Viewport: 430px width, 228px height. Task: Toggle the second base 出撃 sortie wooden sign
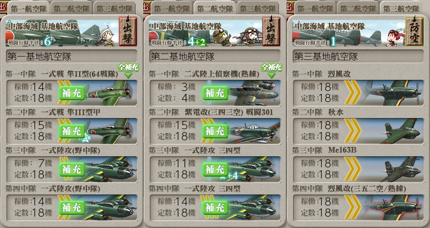click(271, 31)
